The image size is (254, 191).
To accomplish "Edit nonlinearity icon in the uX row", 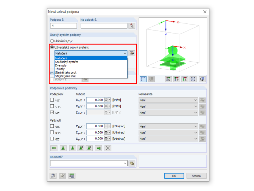I will (x=202, y=100).
